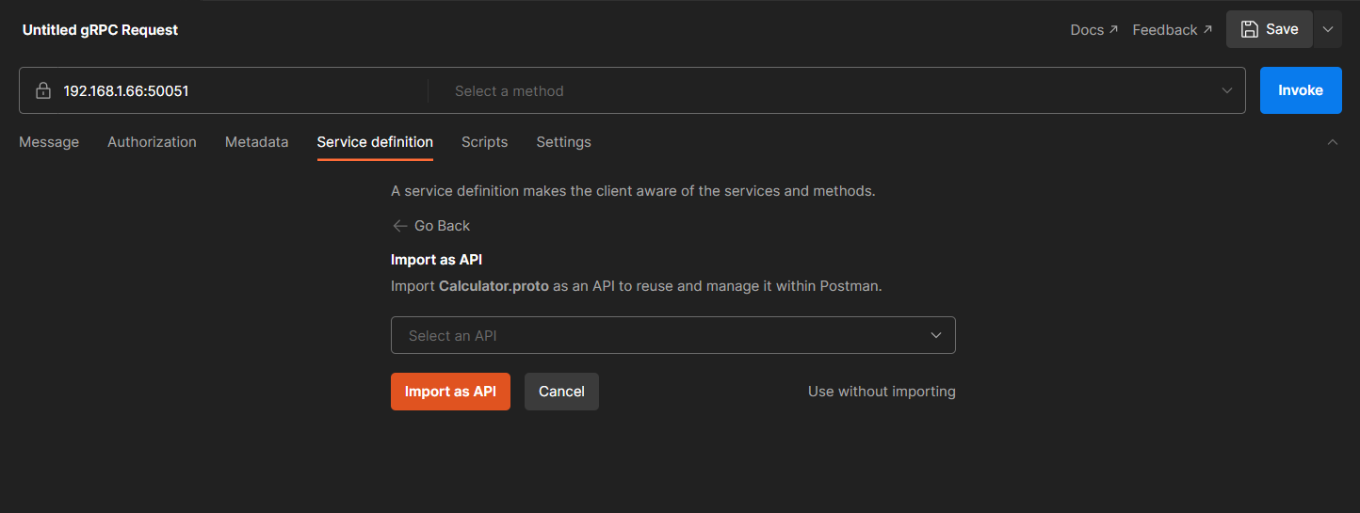
Task: Click the Cancel button
Action: (x=561, y=392)
